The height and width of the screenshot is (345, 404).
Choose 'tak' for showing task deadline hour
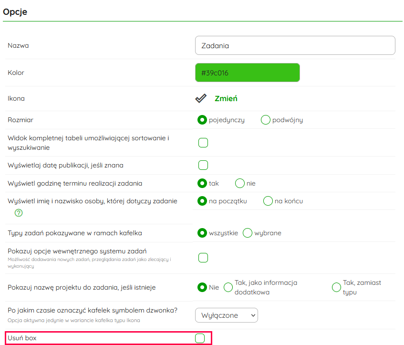coord(202,183)
